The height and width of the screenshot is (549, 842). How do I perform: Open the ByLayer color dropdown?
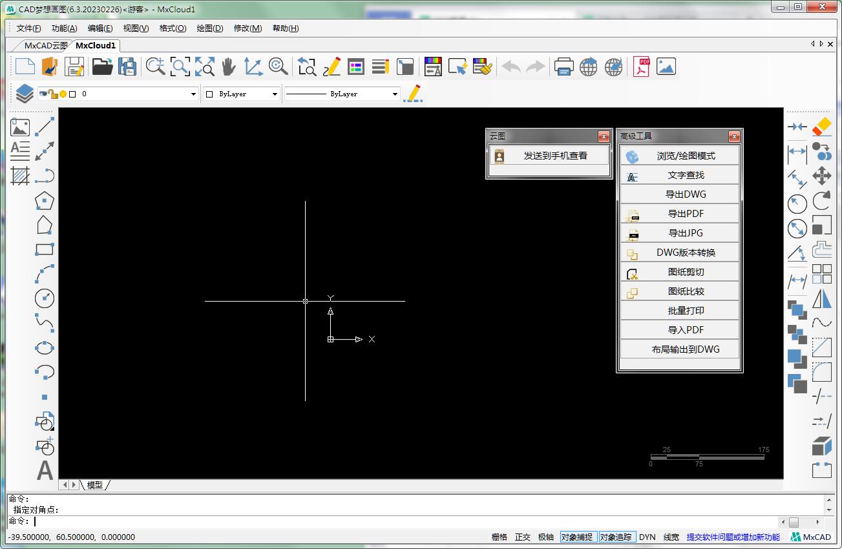274,94
